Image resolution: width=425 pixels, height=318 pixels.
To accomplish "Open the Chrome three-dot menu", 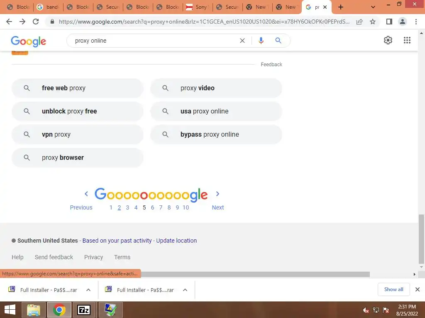I will point(416,22).
